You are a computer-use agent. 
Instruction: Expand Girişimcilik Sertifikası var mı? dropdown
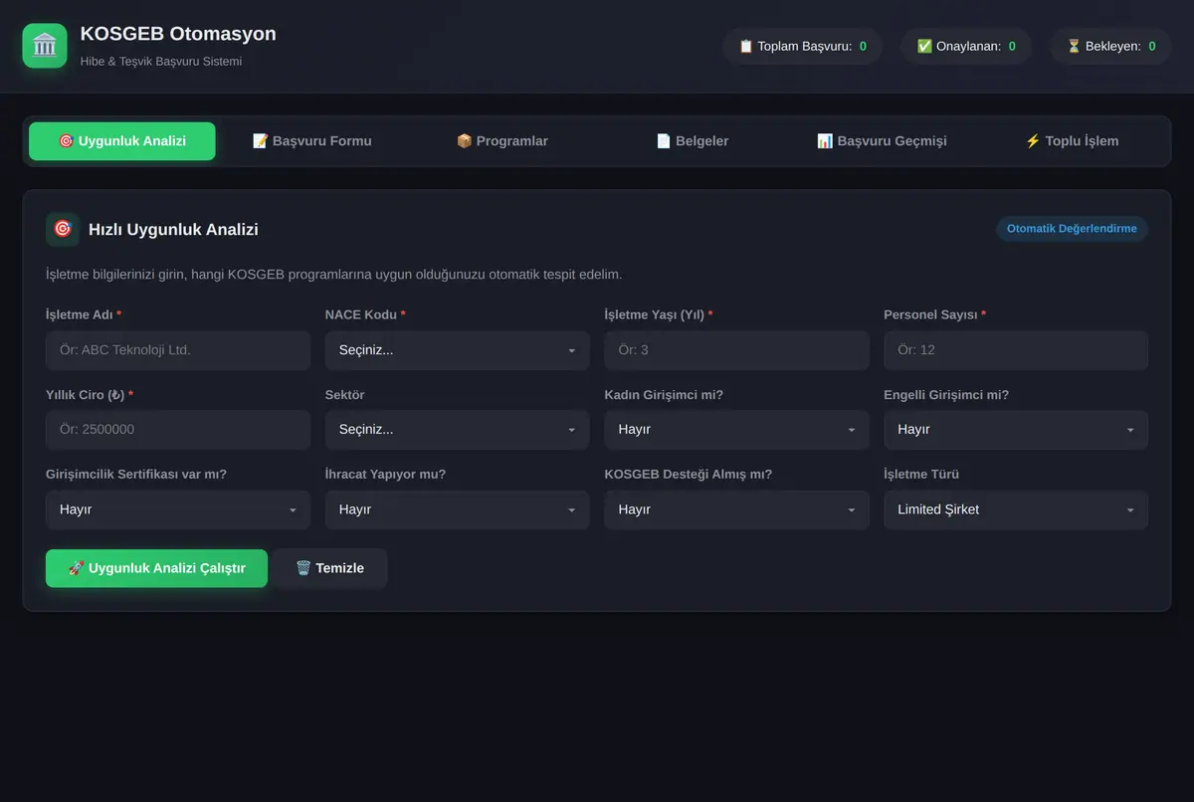click(x=178, y=509)
